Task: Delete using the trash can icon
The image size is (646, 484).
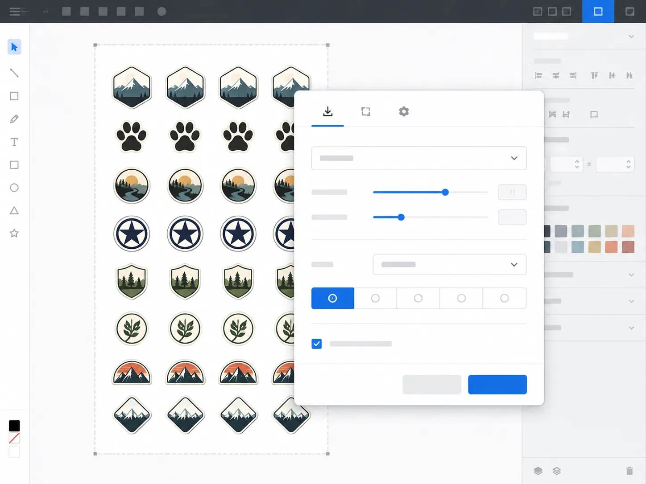Action: [629, 471]
